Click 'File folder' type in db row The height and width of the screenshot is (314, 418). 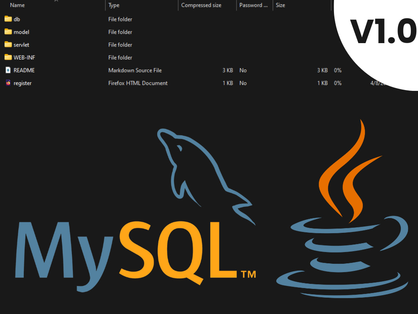coord(120,19)
